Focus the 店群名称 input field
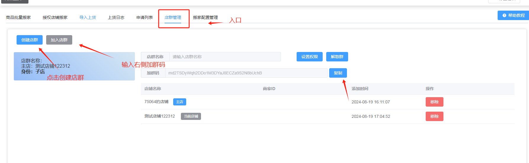This screenshot has width=529, height=163. [x=225, y=57]
